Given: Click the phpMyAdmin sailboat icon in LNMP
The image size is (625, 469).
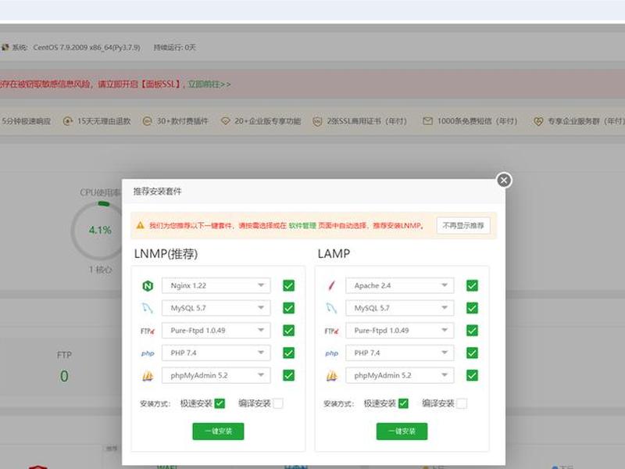Looking at the screenshot, I should [148, 376].
